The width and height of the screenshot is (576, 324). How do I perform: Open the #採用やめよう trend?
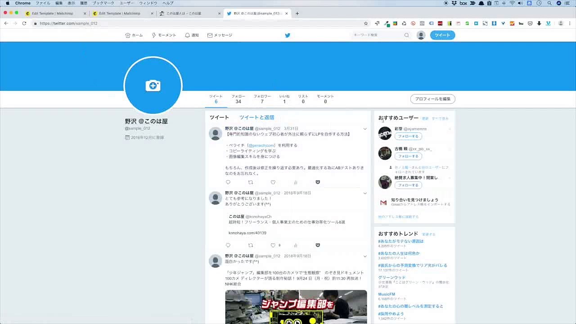click(x=391, y=314)
